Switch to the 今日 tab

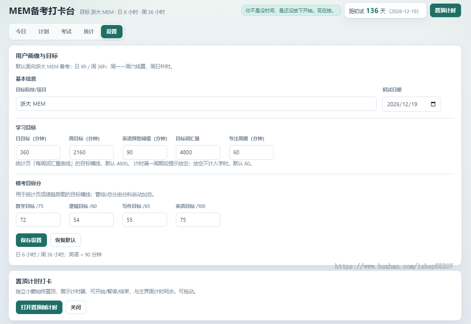tap(21, 31)
